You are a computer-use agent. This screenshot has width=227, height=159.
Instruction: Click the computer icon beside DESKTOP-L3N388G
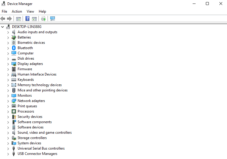point(8,27)
